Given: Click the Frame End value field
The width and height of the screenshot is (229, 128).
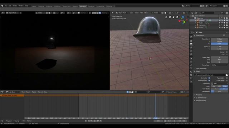Looking at the screenshot, I should tap(219, 60).
